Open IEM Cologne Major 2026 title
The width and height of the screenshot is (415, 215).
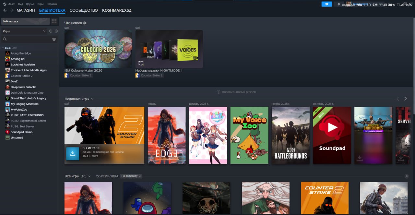(83, 70)
